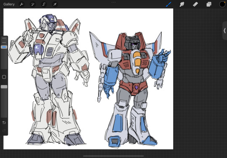Activate the Selection S-shaped tool

point(44,4)
